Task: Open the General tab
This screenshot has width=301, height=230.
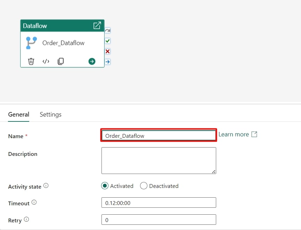Action: [x=19, y=114]
